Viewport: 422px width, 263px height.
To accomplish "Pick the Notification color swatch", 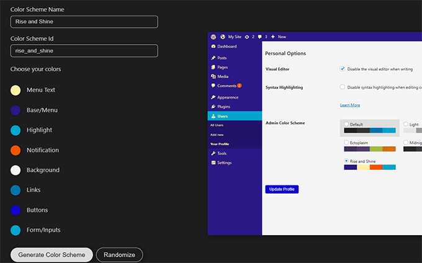I will [x=16, y=150].
